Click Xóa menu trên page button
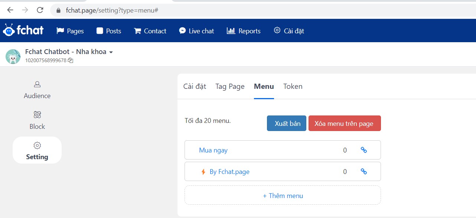 344,124
